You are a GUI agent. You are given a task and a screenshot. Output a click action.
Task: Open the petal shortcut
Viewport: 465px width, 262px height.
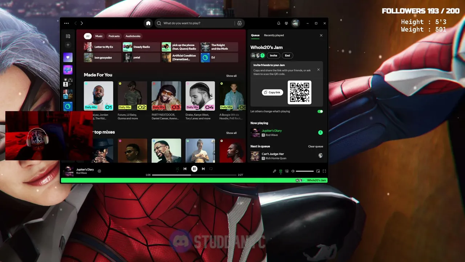tap(141, 57)
